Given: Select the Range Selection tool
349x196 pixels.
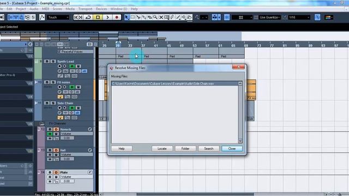Looking at the screenshot, I should click(133, 17).
